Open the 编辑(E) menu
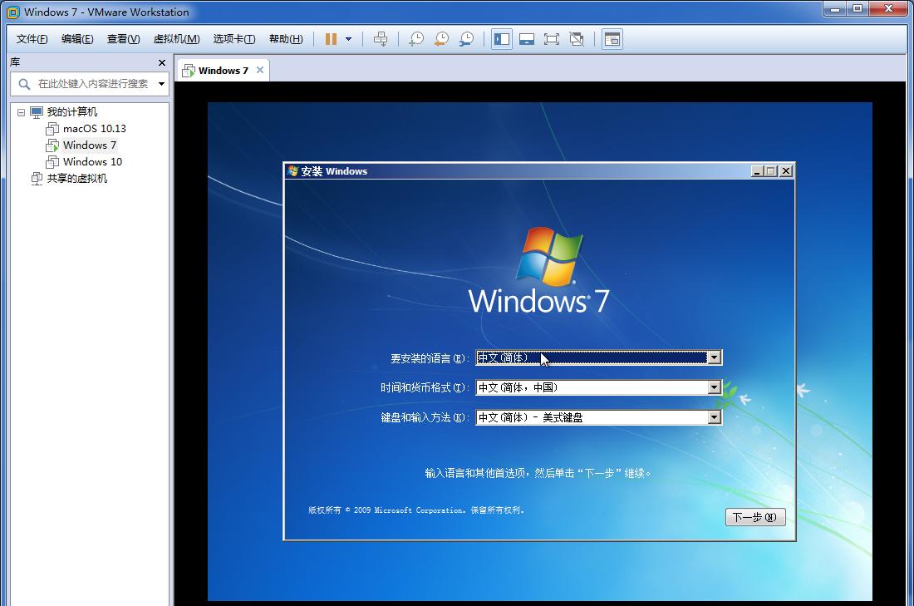914x606 pixels. pos(77,39)
